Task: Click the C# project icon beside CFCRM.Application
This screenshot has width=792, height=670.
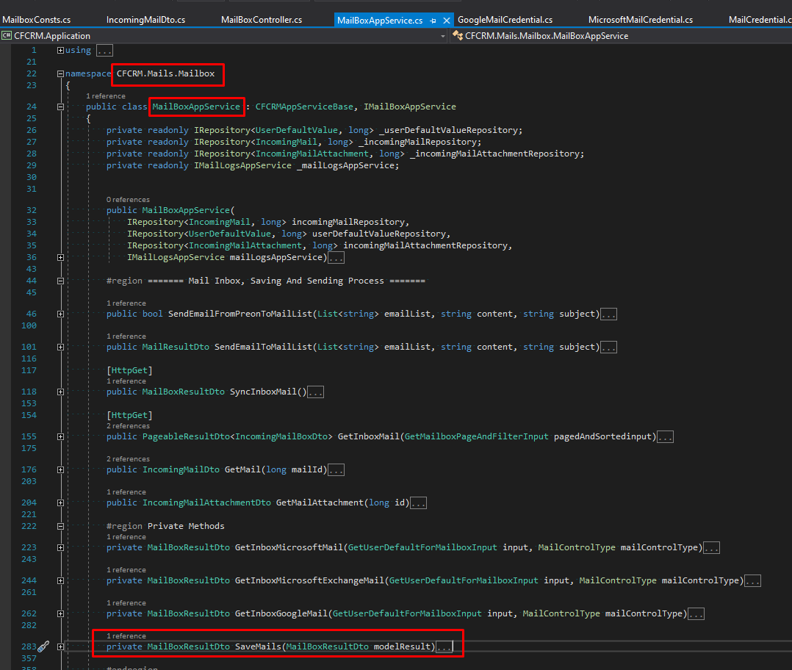Action: coord(7,35)
